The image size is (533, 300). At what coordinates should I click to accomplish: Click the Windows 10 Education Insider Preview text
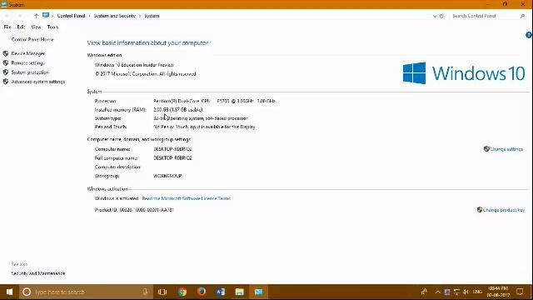(134, 65)
